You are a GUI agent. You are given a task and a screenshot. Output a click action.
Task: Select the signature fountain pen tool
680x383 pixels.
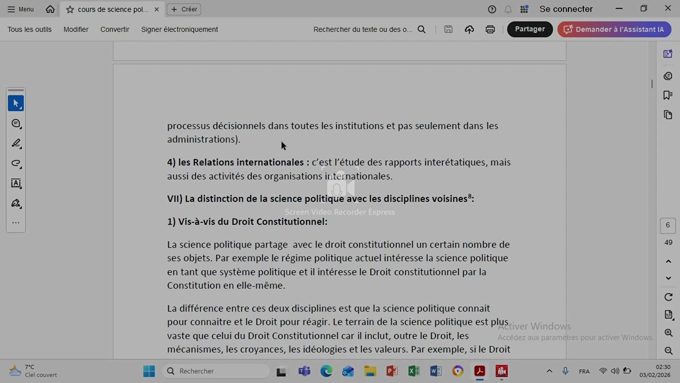(x=16, y=203)
